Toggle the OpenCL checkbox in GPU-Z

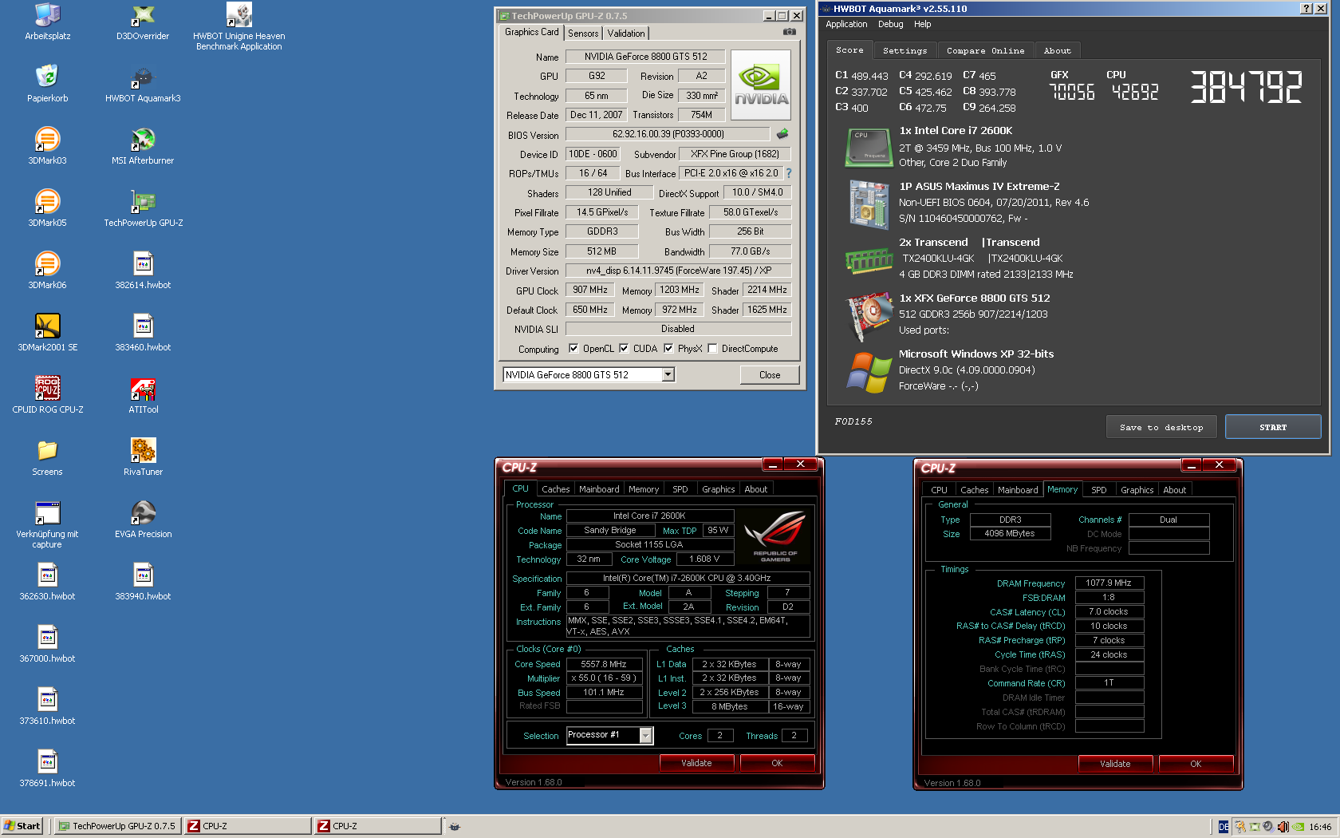coord(573,349)
